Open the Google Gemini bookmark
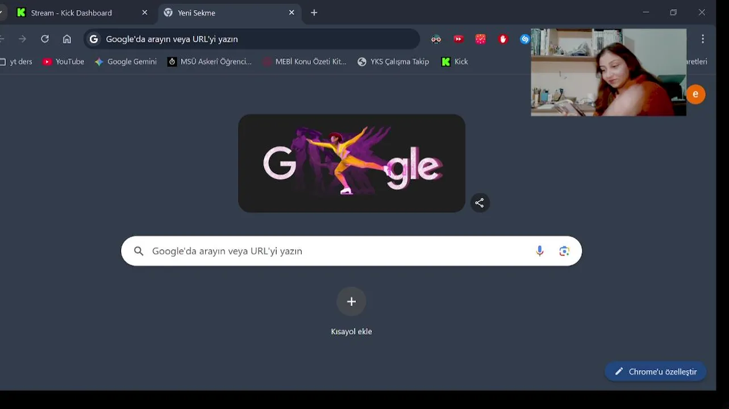The image size is (729, 409). click(126, 62)
